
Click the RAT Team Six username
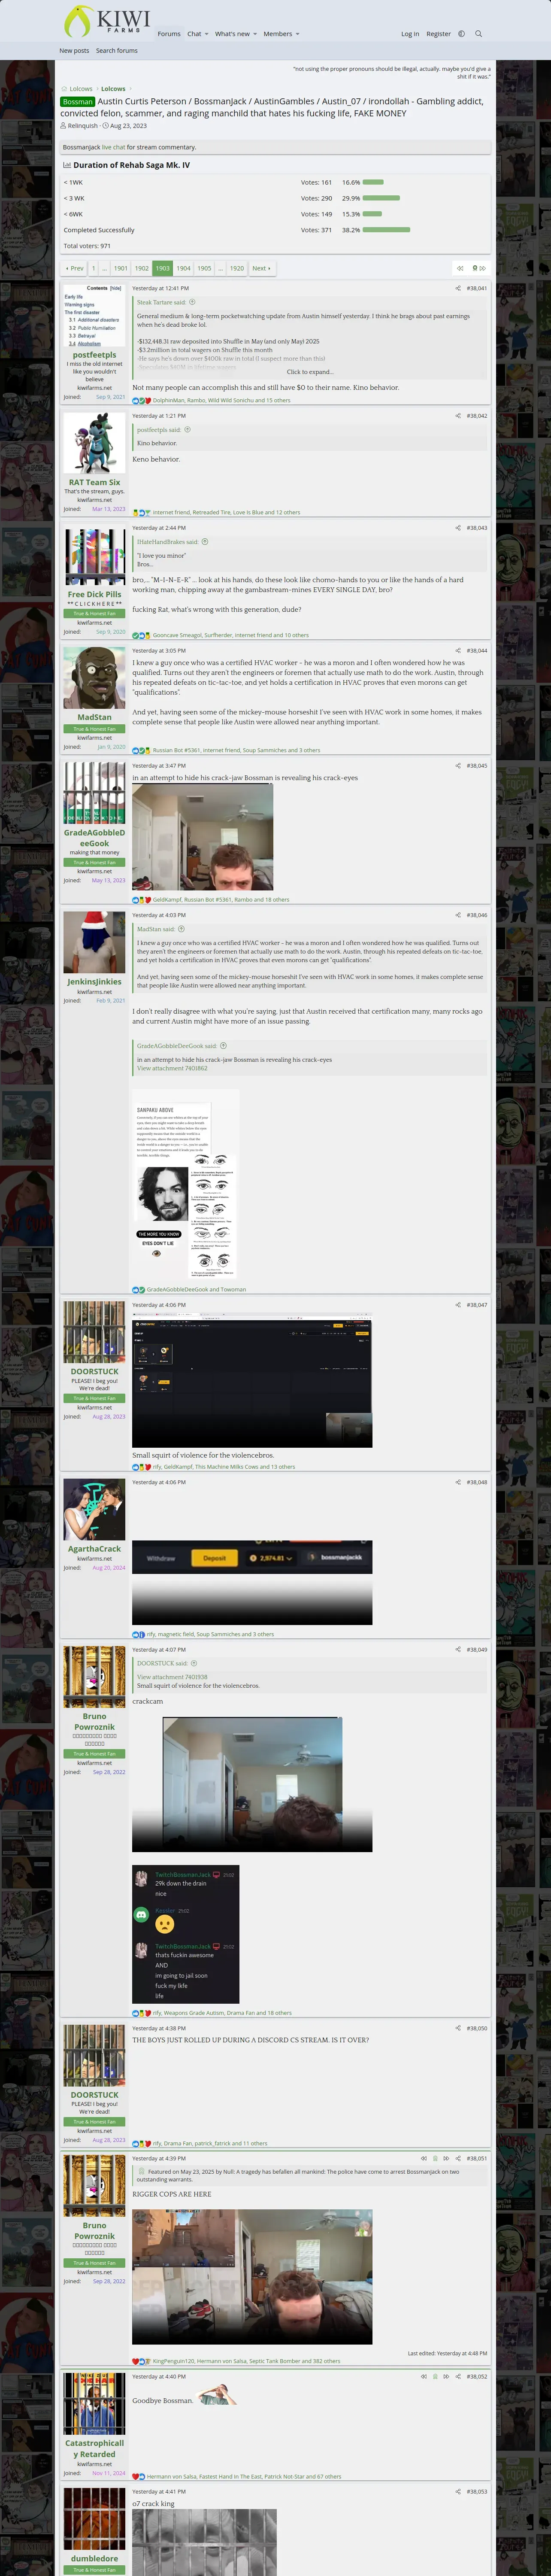[94, 482]
